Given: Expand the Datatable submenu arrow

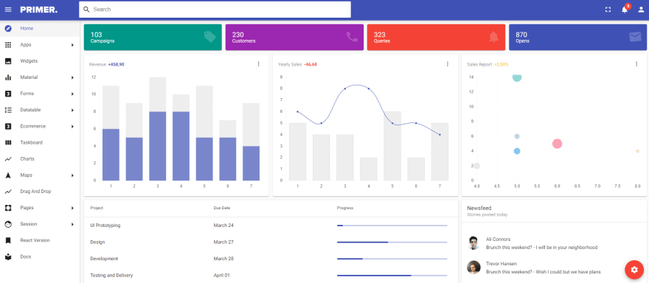Looking at the screenshot, I should tap(72, 110).
